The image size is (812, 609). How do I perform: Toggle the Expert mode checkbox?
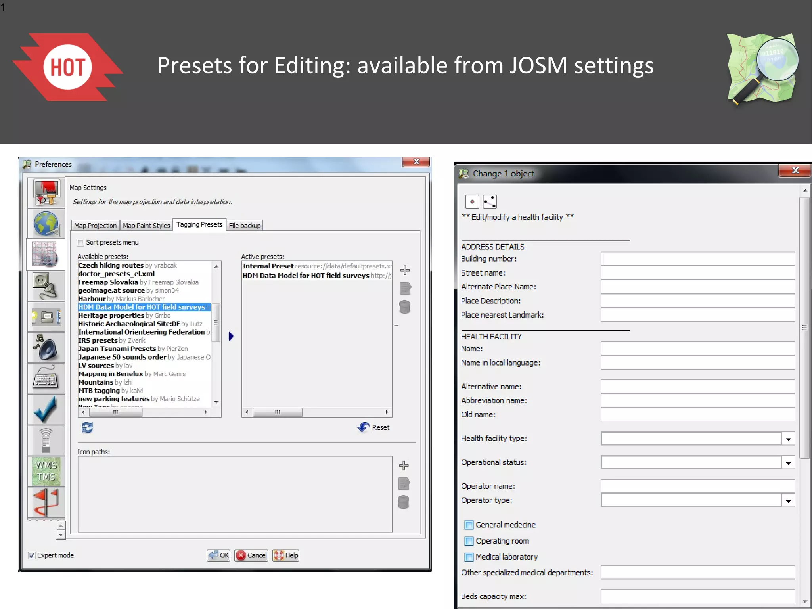32,555
